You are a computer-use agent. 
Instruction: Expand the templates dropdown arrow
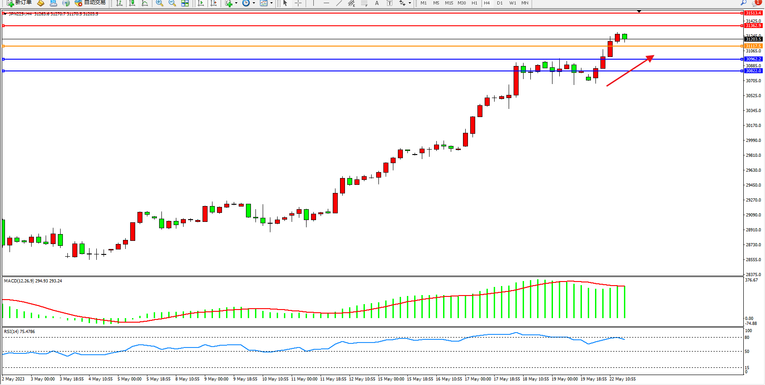(x=271, y=3)
